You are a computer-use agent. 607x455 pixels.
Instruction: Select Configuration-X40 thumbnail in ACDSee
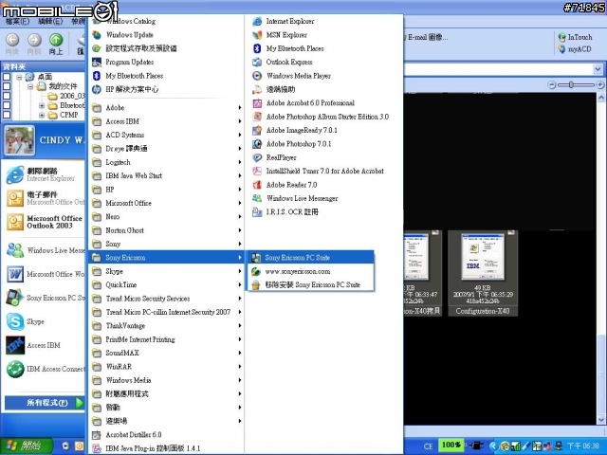tap(483, 273)
